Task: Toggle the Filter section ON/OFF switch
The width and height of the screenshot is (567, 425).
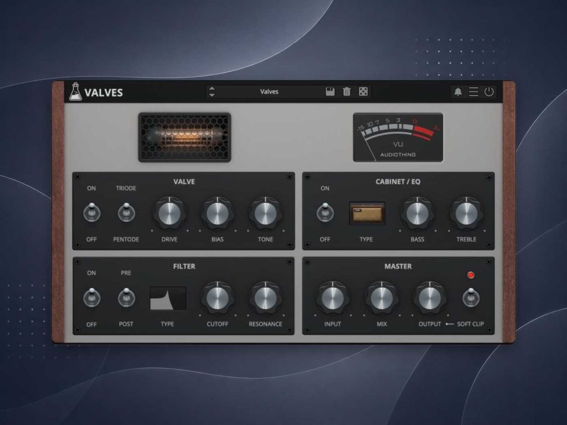Action: coord(91,297)
